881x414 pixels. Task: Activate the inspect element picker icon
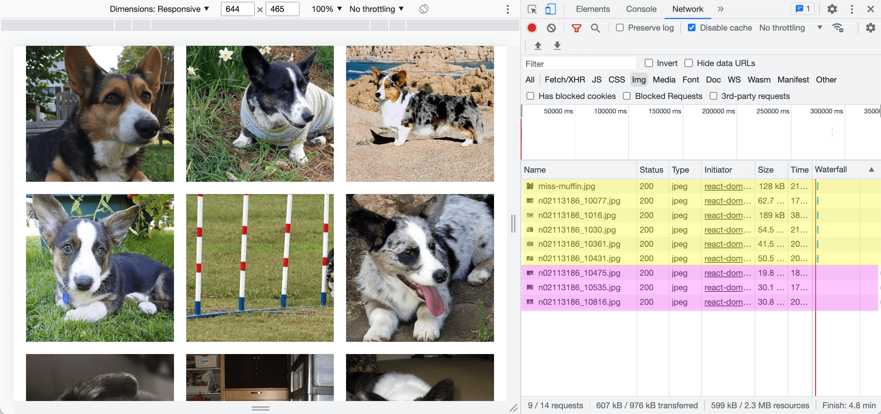[x=532, y=9]
